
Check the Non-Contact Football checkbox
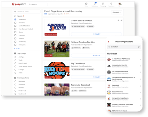point(15,29)
